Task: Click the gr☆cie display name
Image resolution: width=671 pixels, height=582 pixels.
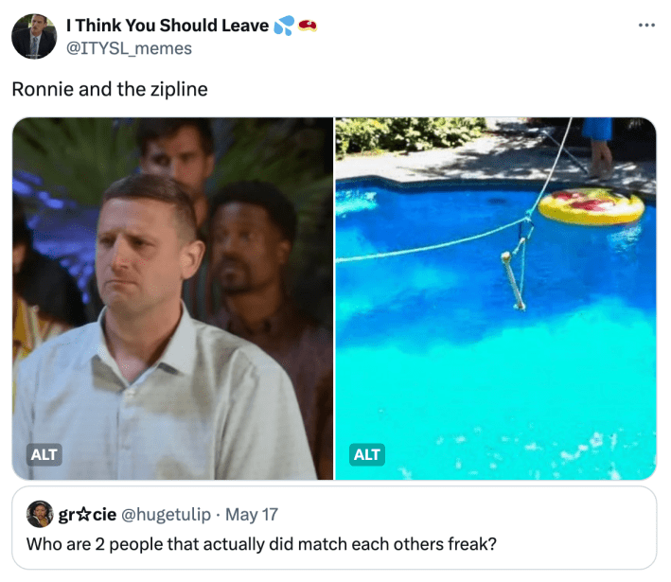Action: 87,515
